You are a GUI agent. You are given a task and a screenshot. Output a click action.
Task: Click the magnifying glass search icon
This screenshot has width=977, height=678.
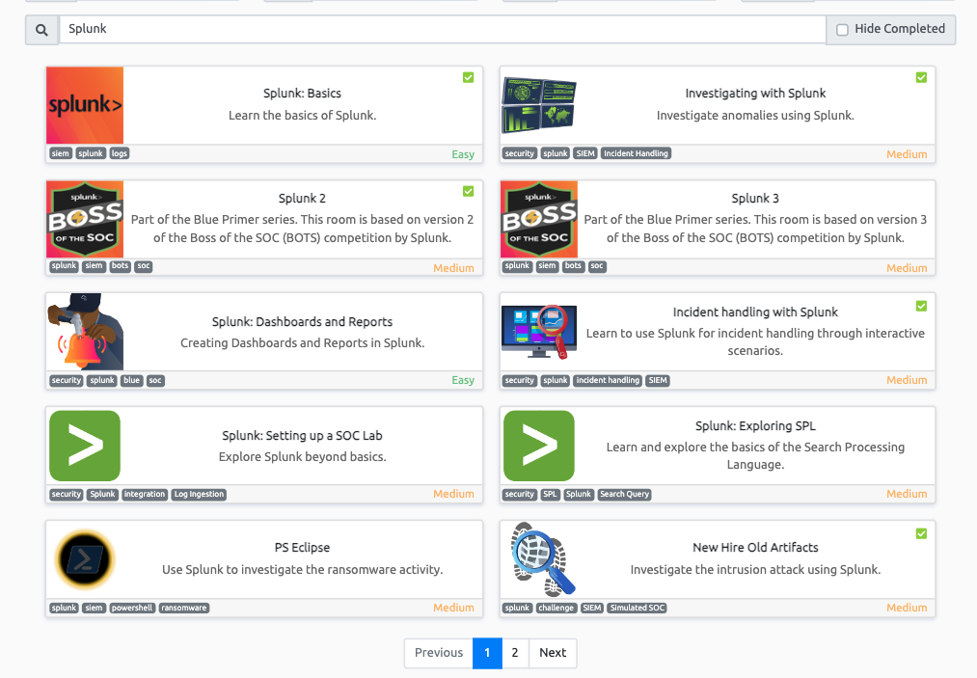(41, 30)
